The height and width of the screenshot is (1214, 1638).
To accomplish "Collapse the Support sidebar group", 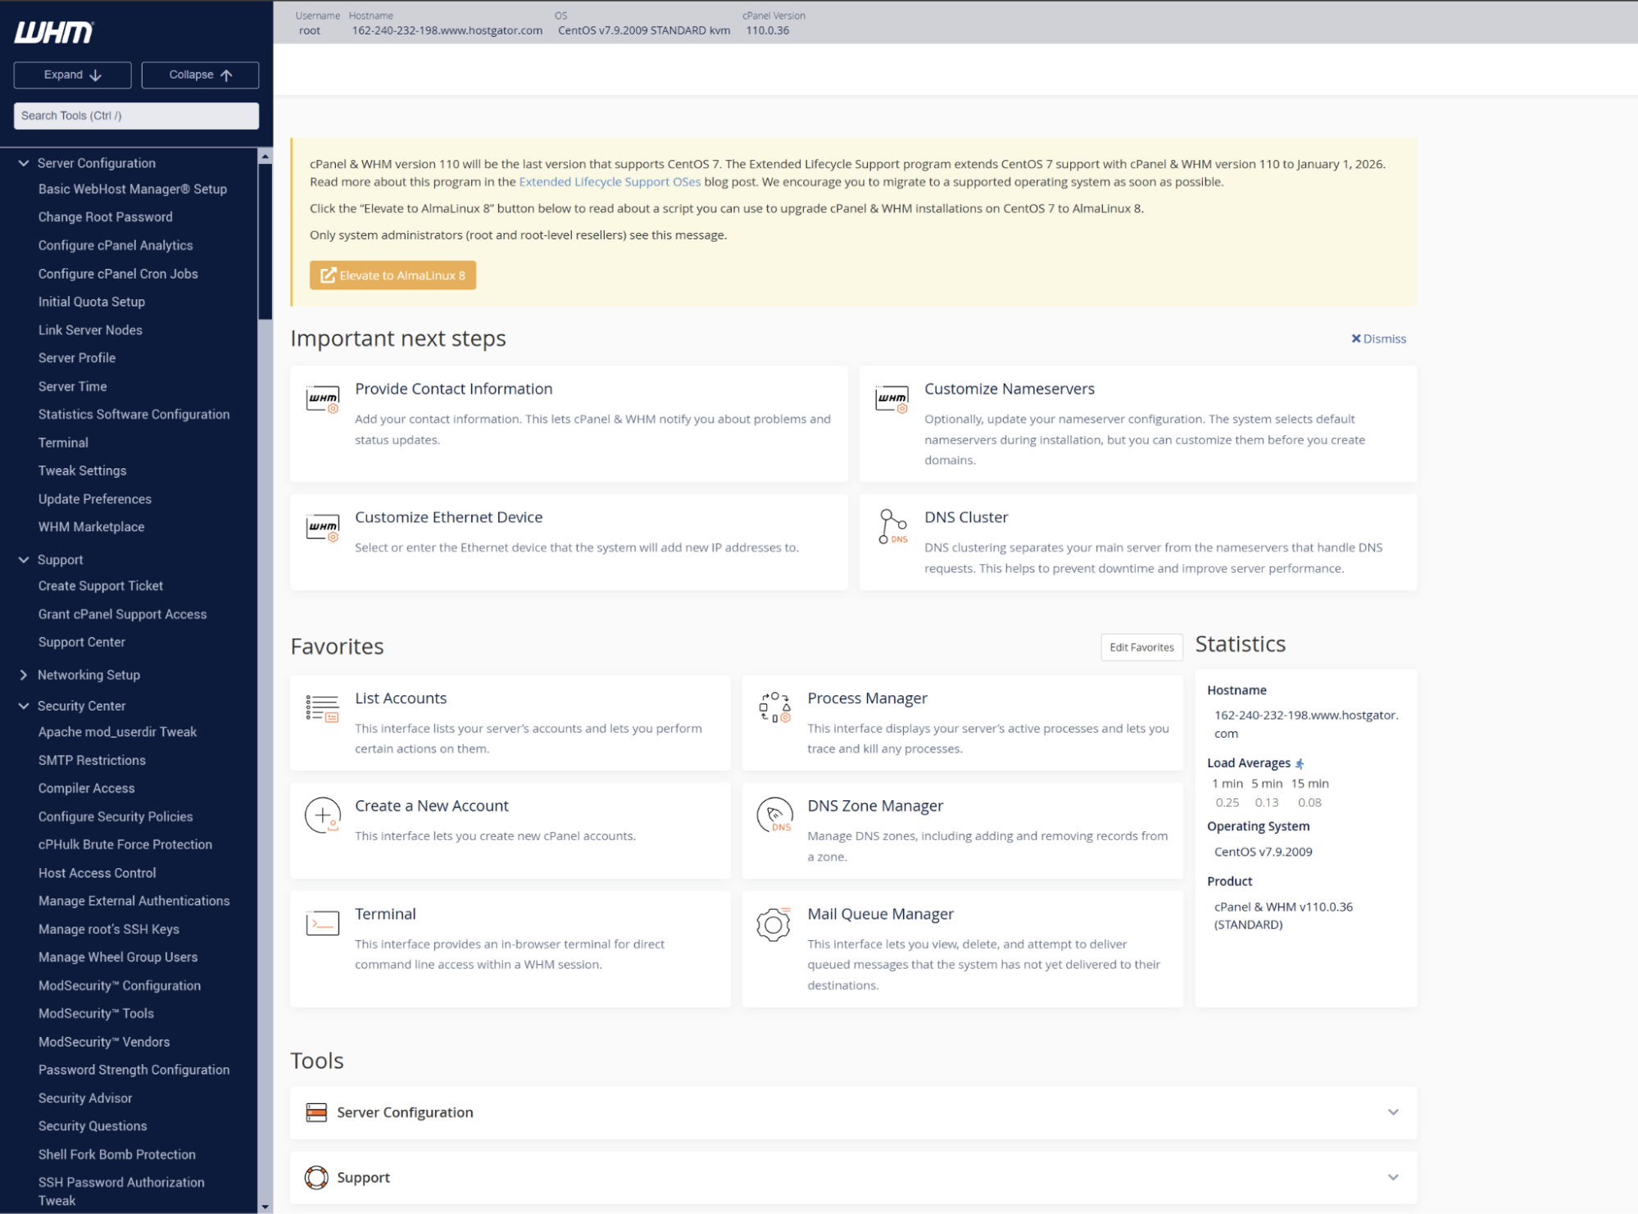I will (24, 560).
